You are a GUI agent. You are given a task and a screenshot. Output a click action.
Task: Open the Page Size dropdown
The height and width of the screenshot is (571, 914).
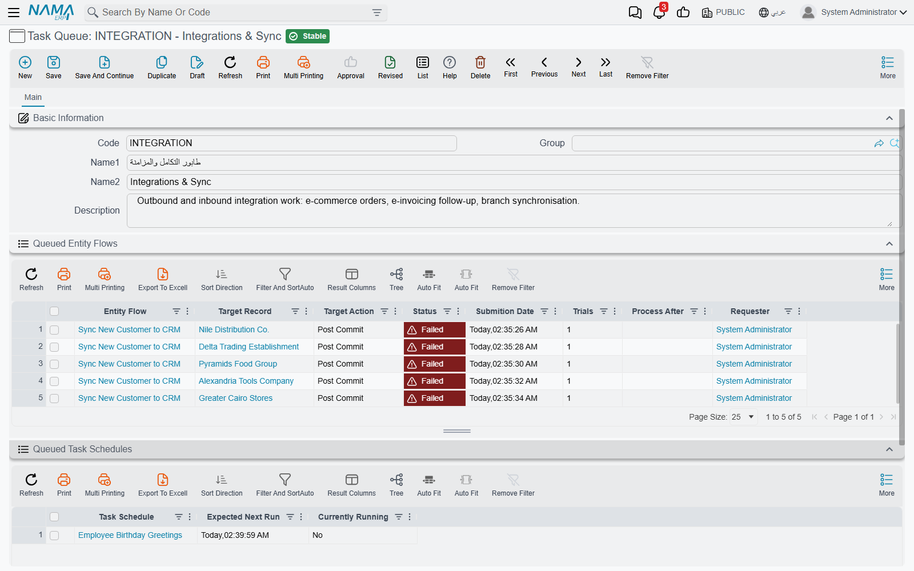[744, 417]
